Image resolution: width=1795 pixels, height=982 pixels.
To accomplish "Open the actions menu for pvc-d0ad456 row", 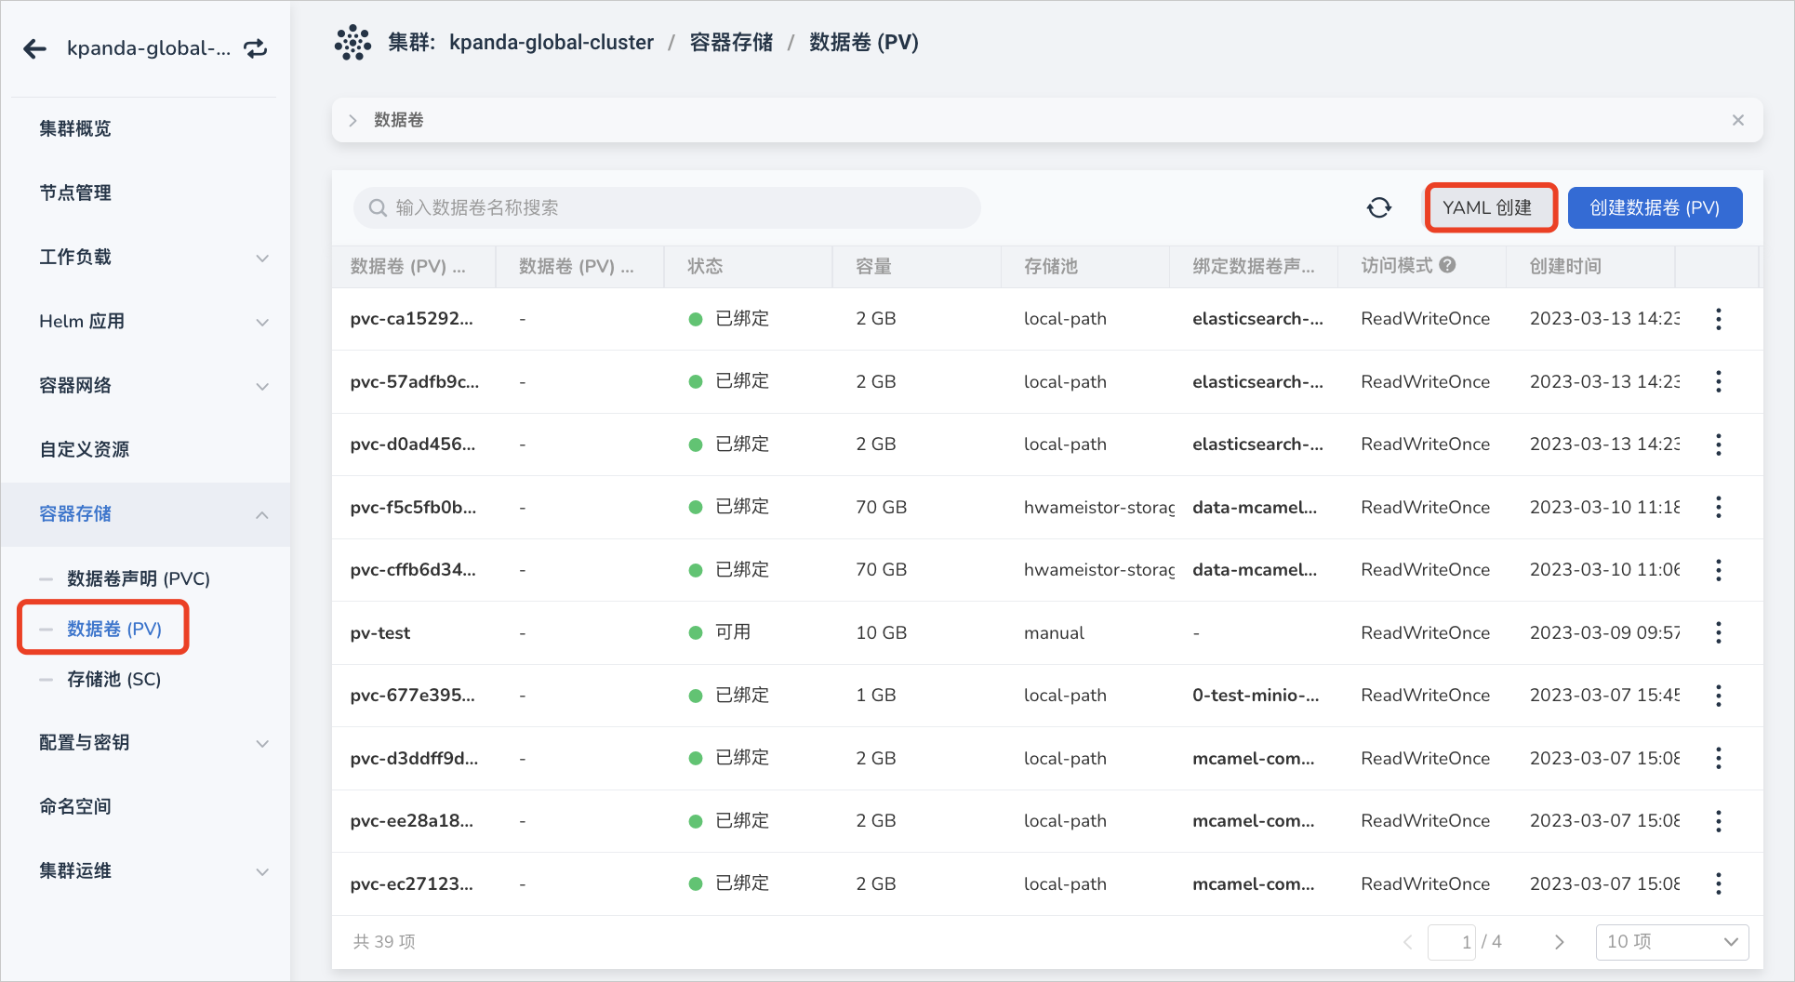I will (x=1718, y=445).
